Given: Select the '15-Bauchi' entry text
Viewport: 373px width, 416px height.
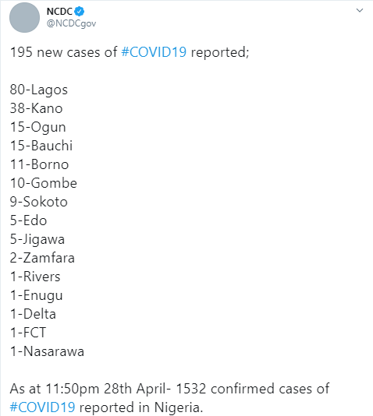Looking at the screenshot, I should tap(41, 146).
